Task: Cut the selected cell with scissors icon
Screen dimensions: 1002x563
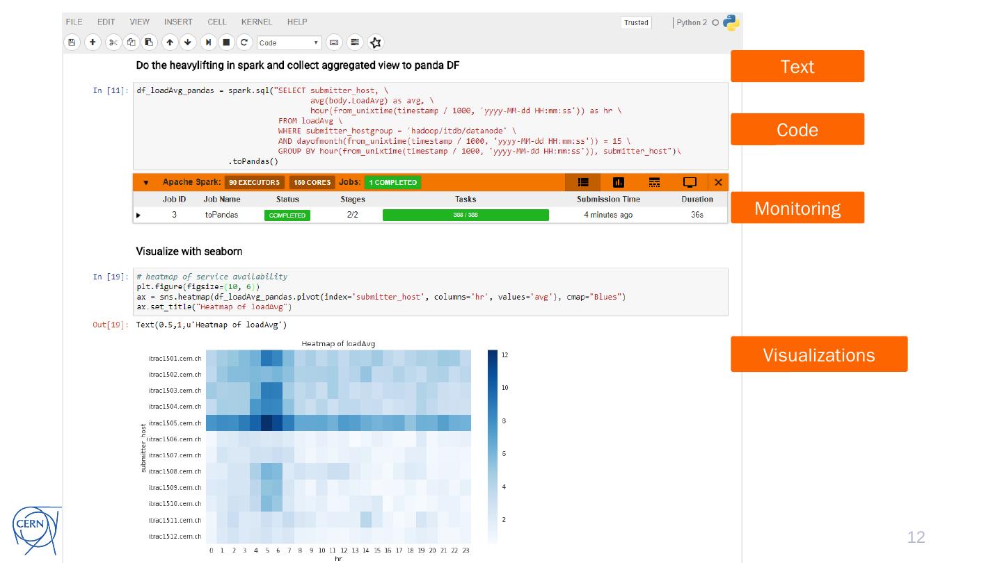Action: 113,42
